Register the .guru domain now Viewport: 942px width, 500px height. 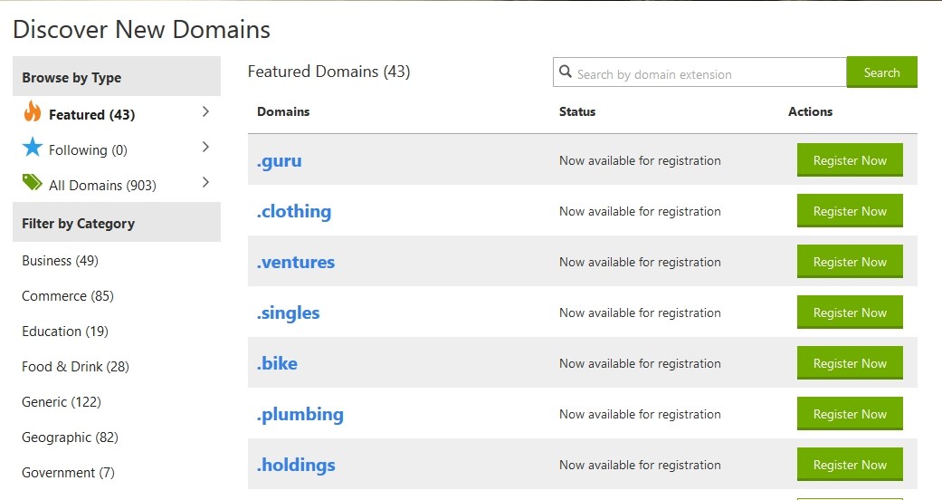click(x=850, y=160)
